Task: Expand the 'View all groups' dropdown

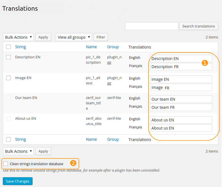Action: [74, 37]
